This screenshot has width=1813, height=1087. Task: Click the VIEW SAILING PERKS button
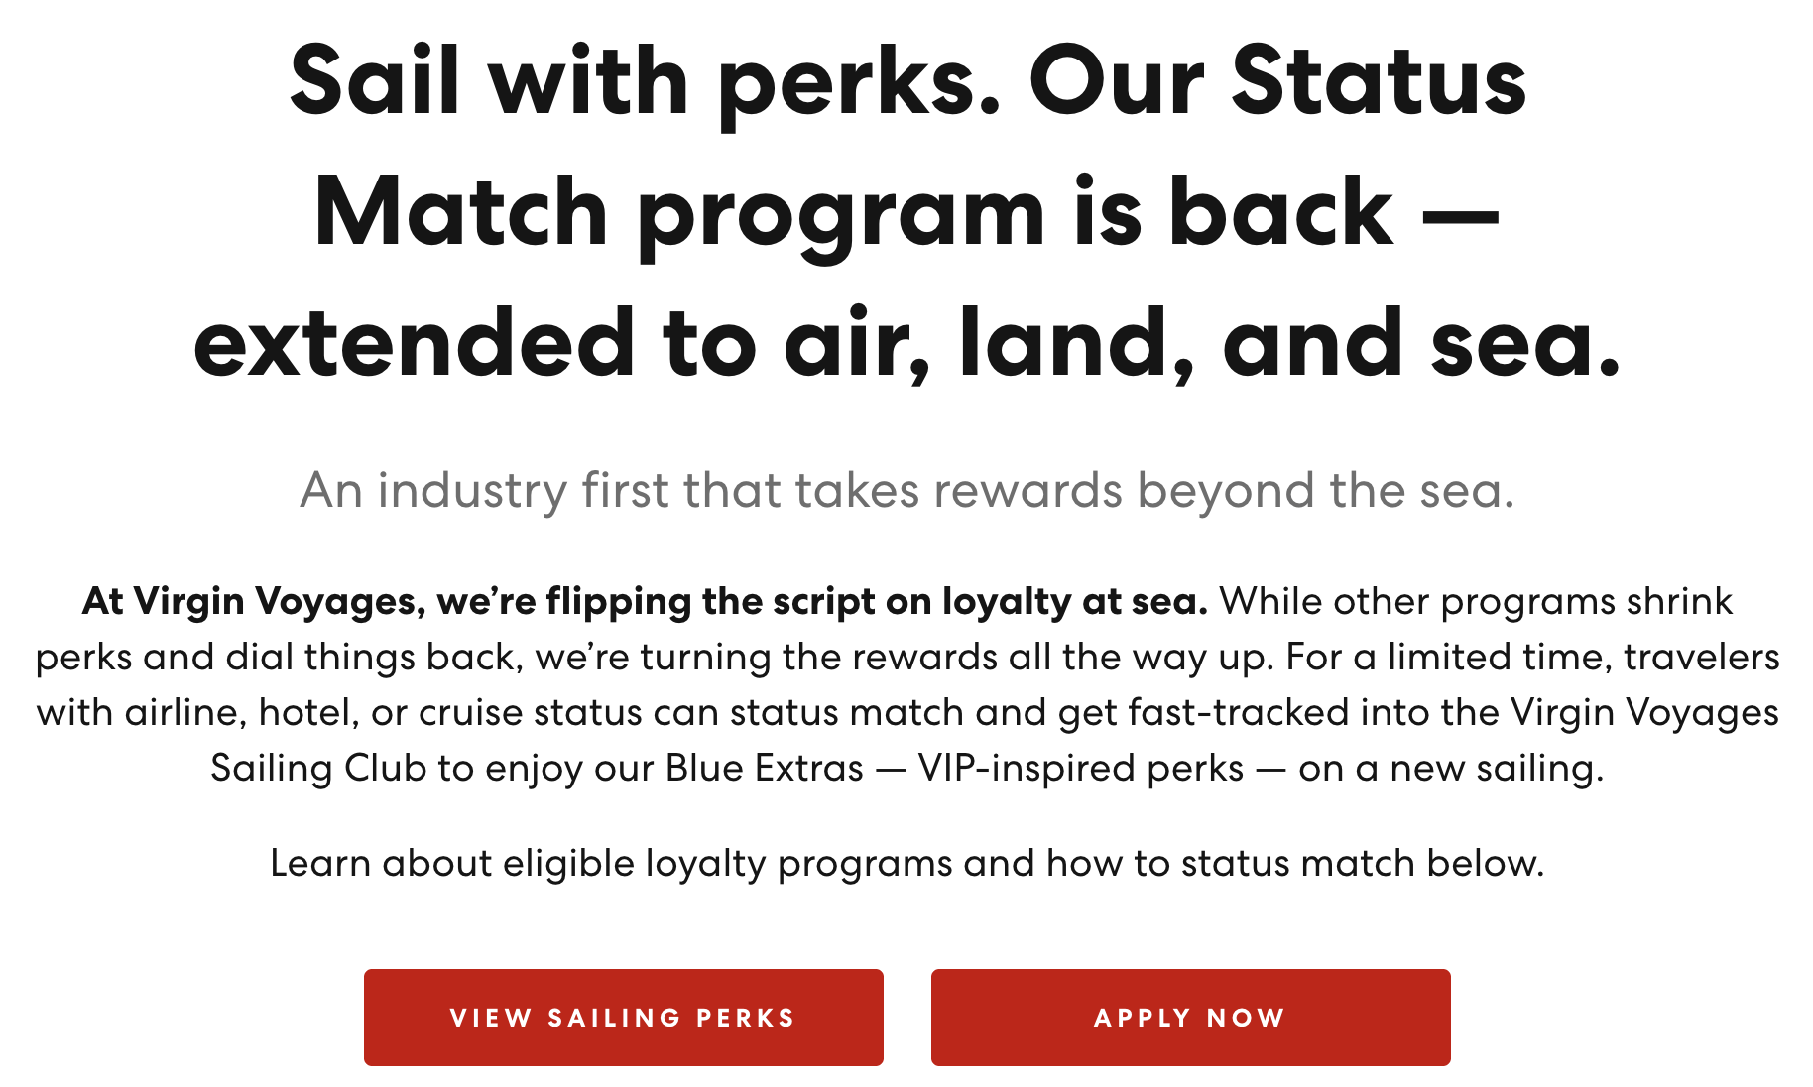(x=623, y=1017)
